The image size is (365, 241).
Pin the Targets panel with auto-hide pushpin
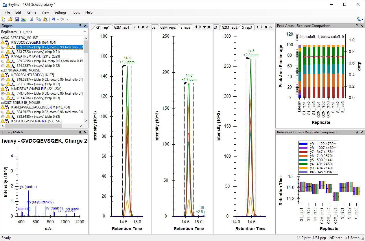click(x=80, y=26)
